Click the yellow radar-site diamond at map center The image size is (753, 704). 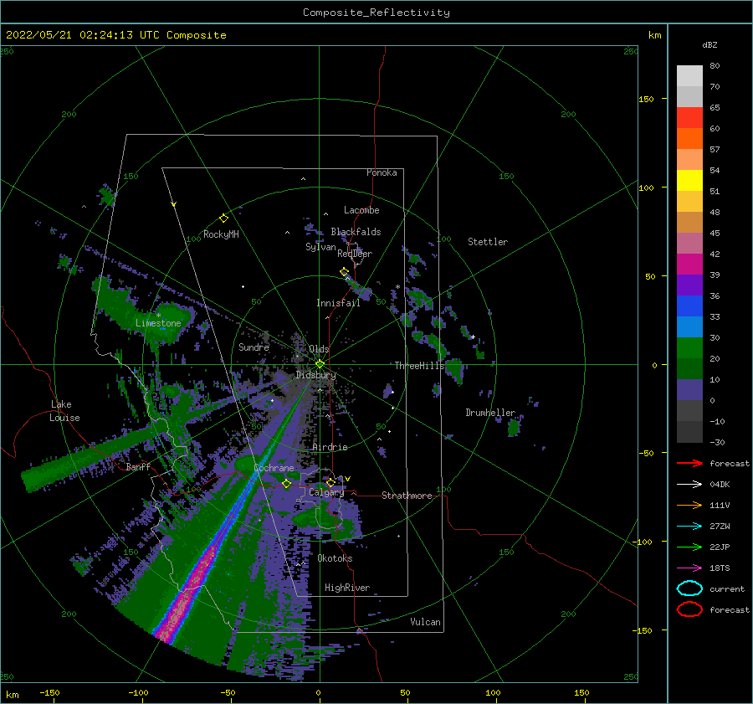click(x=320, y=364)
